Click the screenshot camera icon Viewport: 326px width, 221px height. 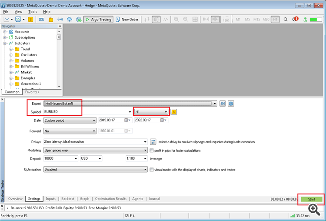click(226, 19)
